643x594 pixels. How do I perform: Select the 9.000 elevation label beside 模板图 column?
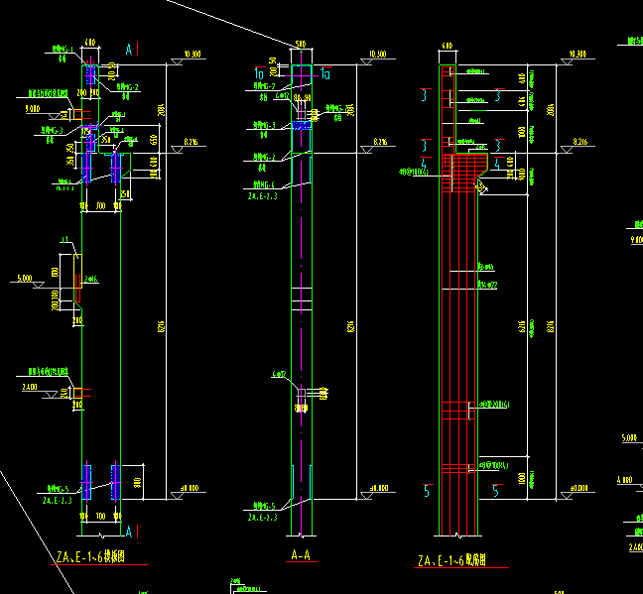(x=33, y=109)
